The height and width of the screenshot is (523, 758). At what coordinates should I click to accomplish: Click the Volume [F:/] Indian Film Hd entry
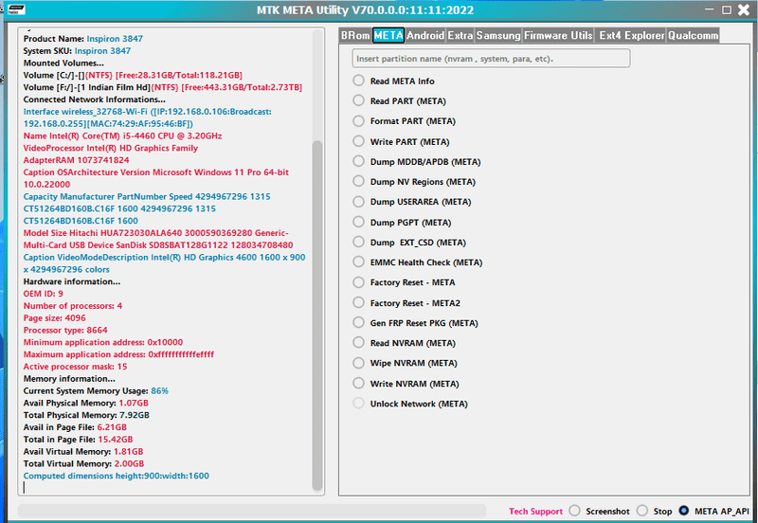[163, 87]
